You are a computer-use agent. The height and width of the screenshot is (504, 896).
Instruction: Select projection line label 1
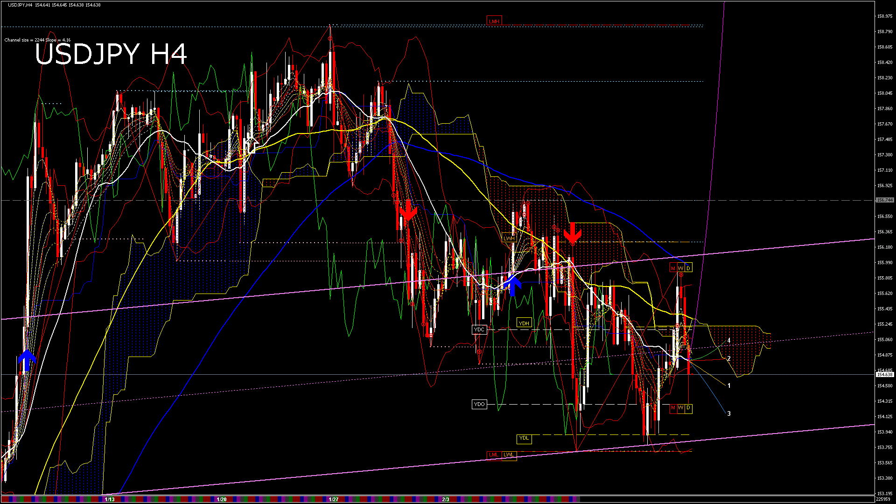point(729,386)
